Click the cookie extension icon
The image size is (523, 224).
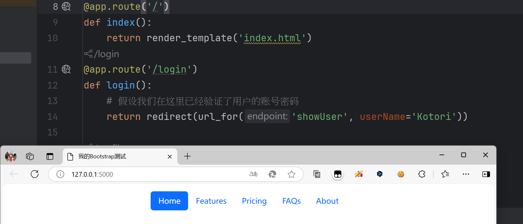(401, 174)
